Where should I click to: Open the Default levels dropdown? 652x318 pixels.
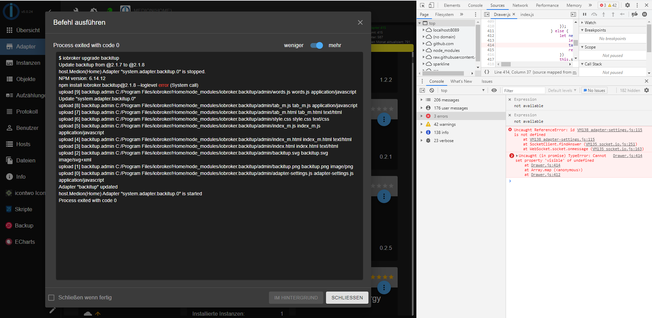click(x=562, y=90)
